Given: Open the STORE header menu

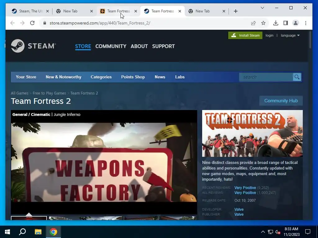Looking at the screenshot, I should pos(83,46).
